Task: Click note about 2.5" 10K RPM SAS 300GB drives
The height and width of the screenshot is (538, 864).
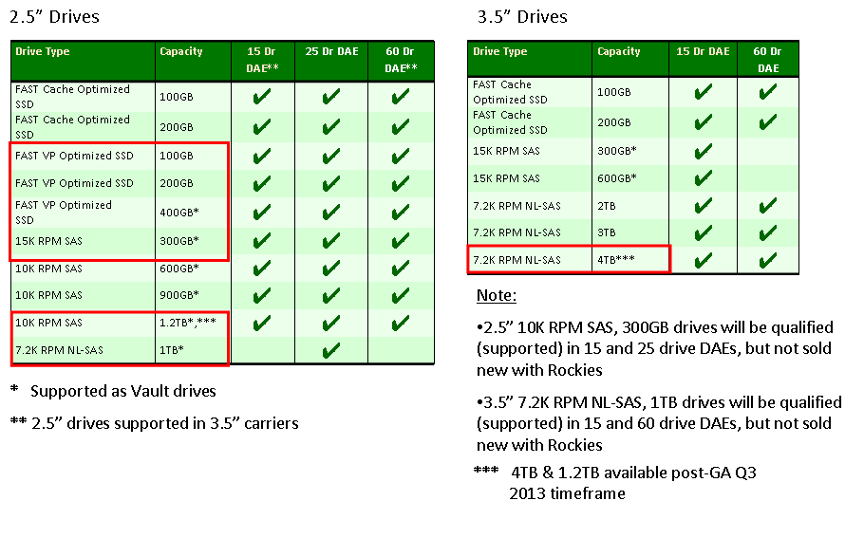Action: (654, 348)
